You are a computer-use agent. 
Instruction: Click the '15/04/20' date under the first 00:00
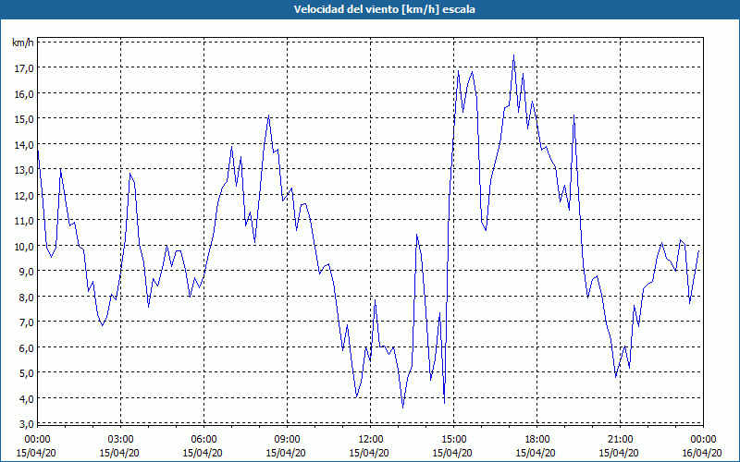pos(36,453)
